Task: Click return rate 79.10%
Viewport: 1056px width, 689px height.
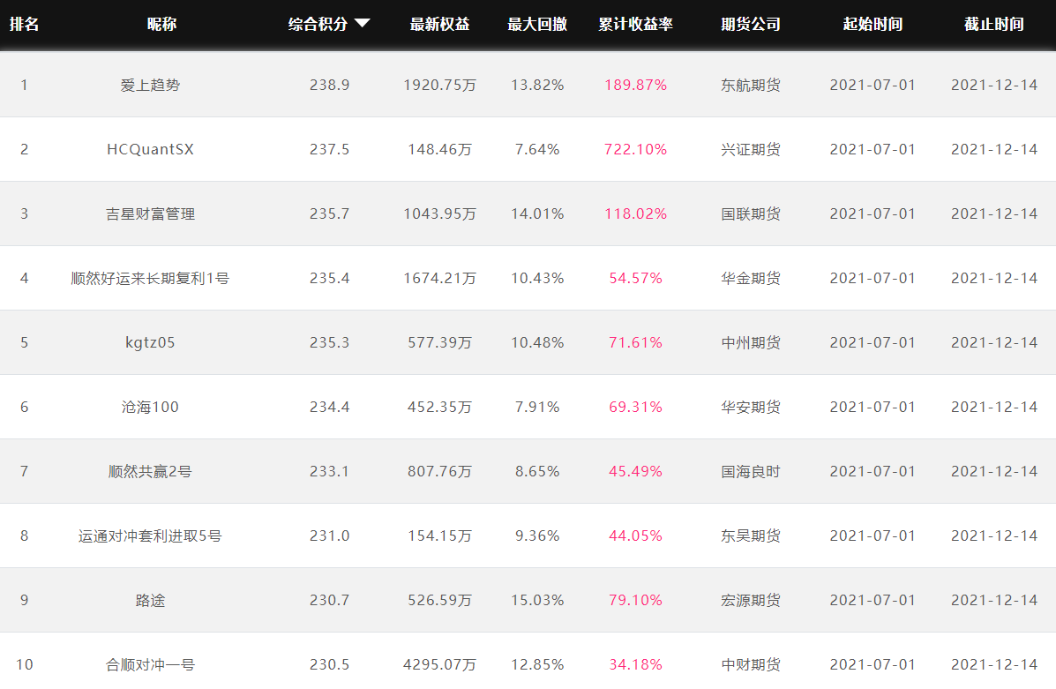Action: [636, 600]
